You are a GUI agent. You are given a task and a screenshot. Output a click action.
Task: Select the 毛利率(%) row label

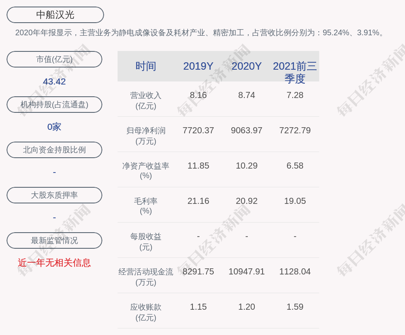click(146, 206)
